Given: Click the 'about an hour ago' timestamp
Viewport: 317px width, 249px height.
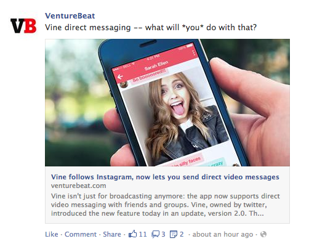Looking at the screenshot, I should pos(223,234).
